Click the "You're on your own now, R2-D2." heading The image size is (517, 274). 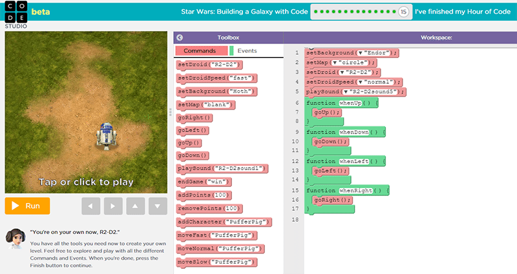pyautogui.click(x=75, y=232)
